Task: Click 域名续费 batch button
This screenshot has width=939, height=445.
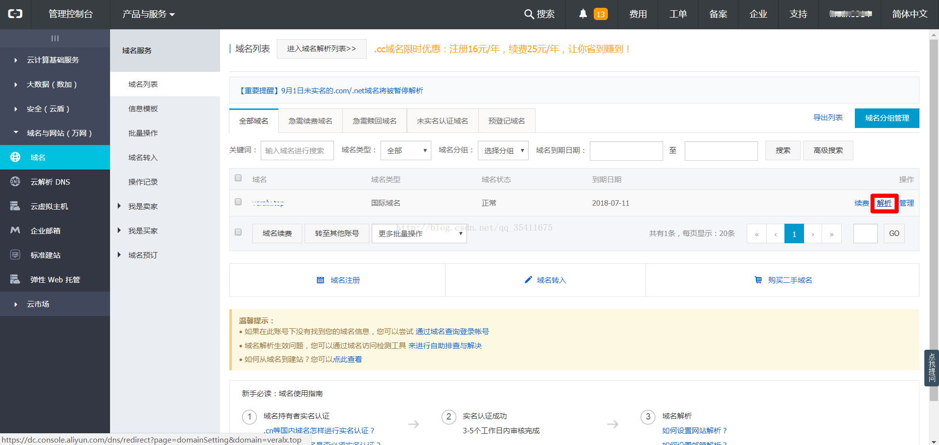Action: pyautogui.click(x=277, y=233)
